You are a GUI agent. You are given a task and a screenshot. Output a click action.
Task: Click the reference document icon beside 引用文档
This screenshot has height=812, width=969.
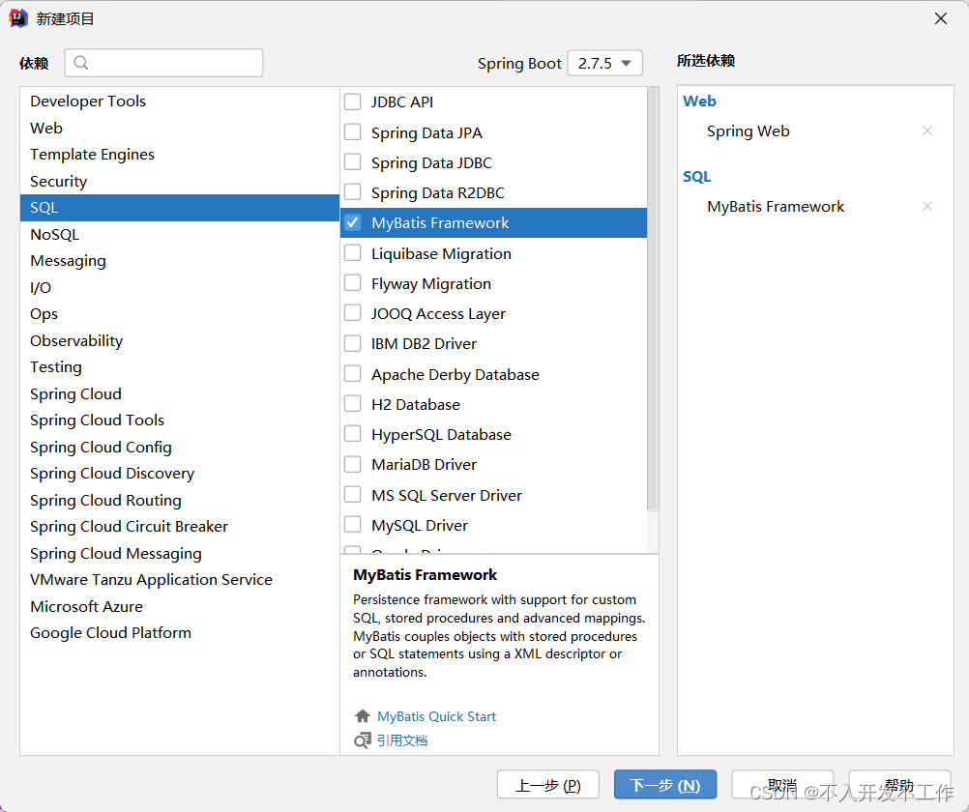point(362,739)
